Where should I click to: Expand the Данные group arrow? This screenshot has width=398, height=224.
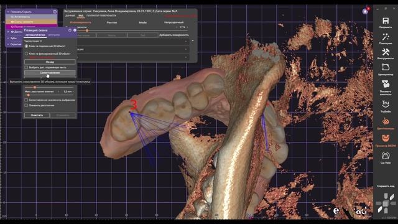[8, 32]
